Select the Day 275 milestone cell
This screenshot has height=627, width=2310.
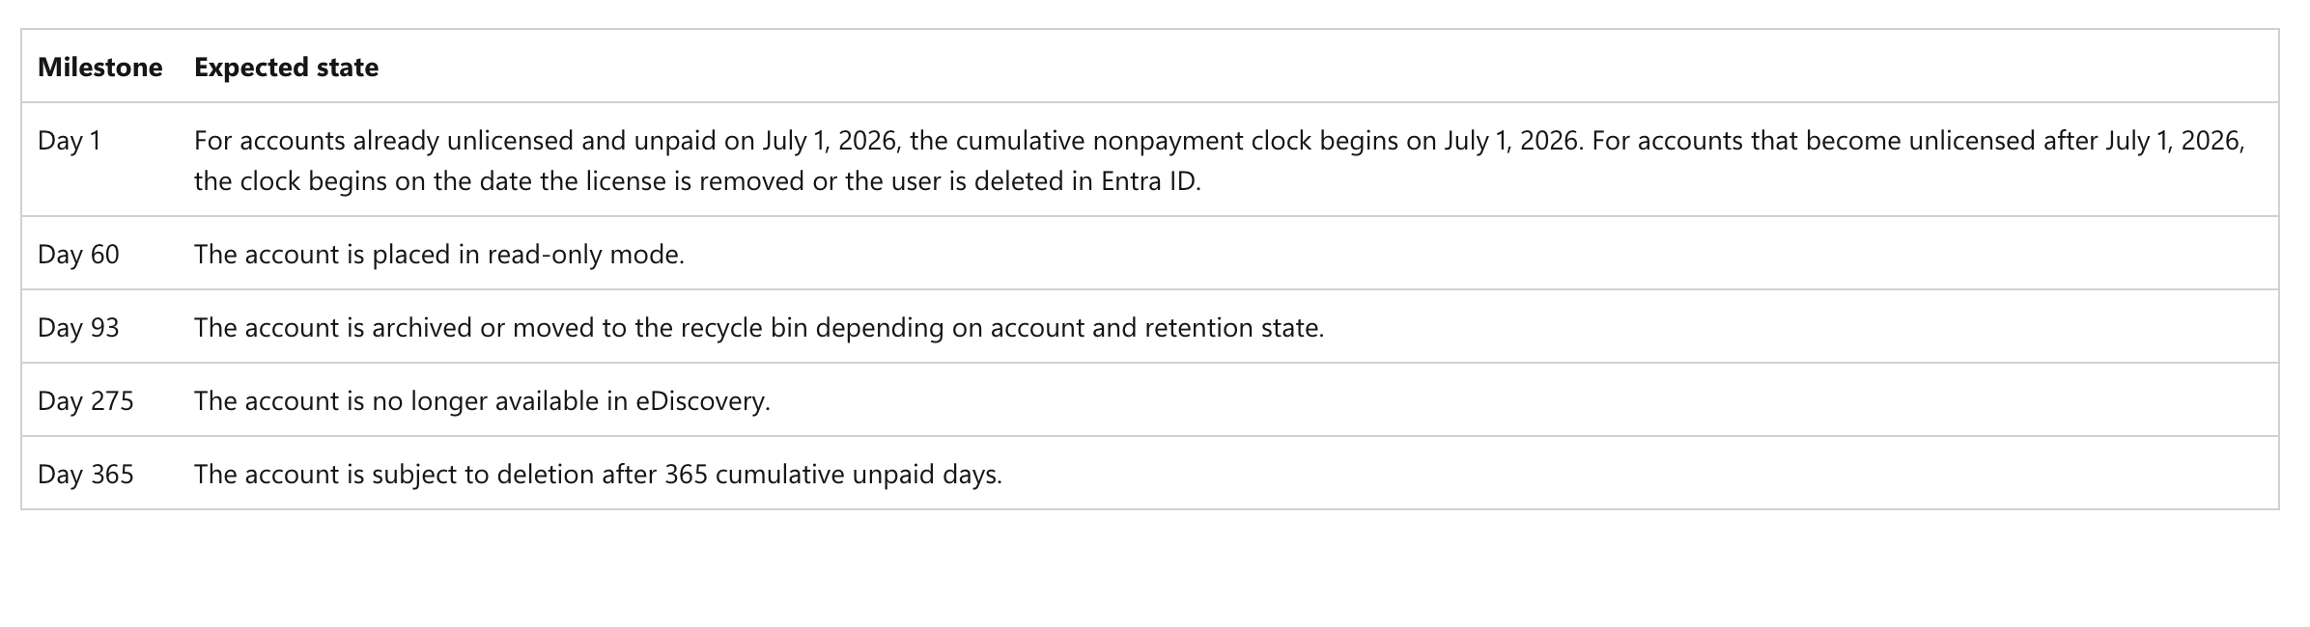pyautogui.click(x=86, y=401)
